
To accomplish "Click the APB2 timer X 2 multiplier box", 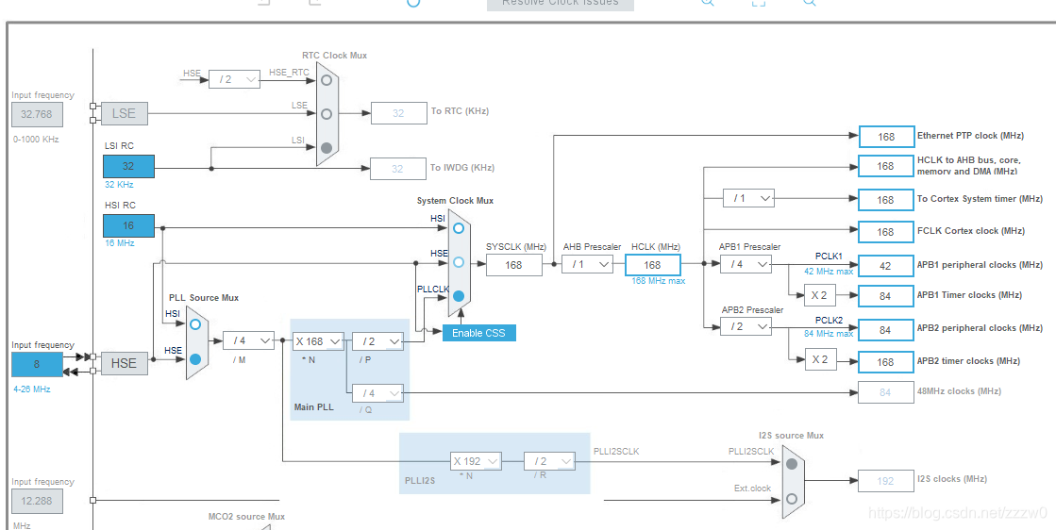I will tap(820, 359).
